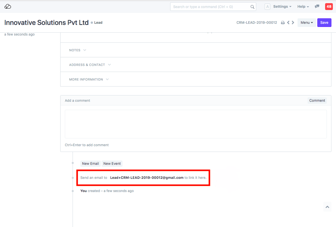336x227 pixels.
Task: Focus the Add a comment text box
Action: [196, 124]
